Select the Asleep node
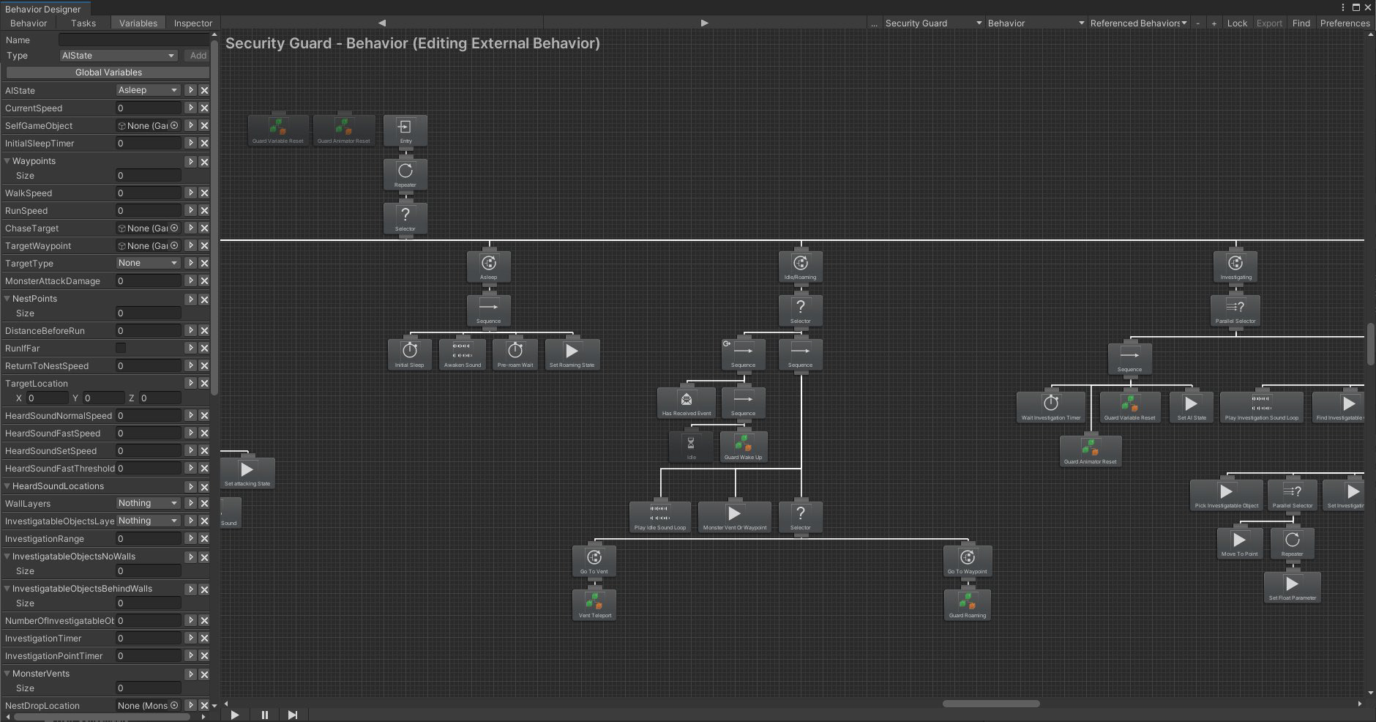The height and width of the screenshot is (722, 1376). [489, 267]
